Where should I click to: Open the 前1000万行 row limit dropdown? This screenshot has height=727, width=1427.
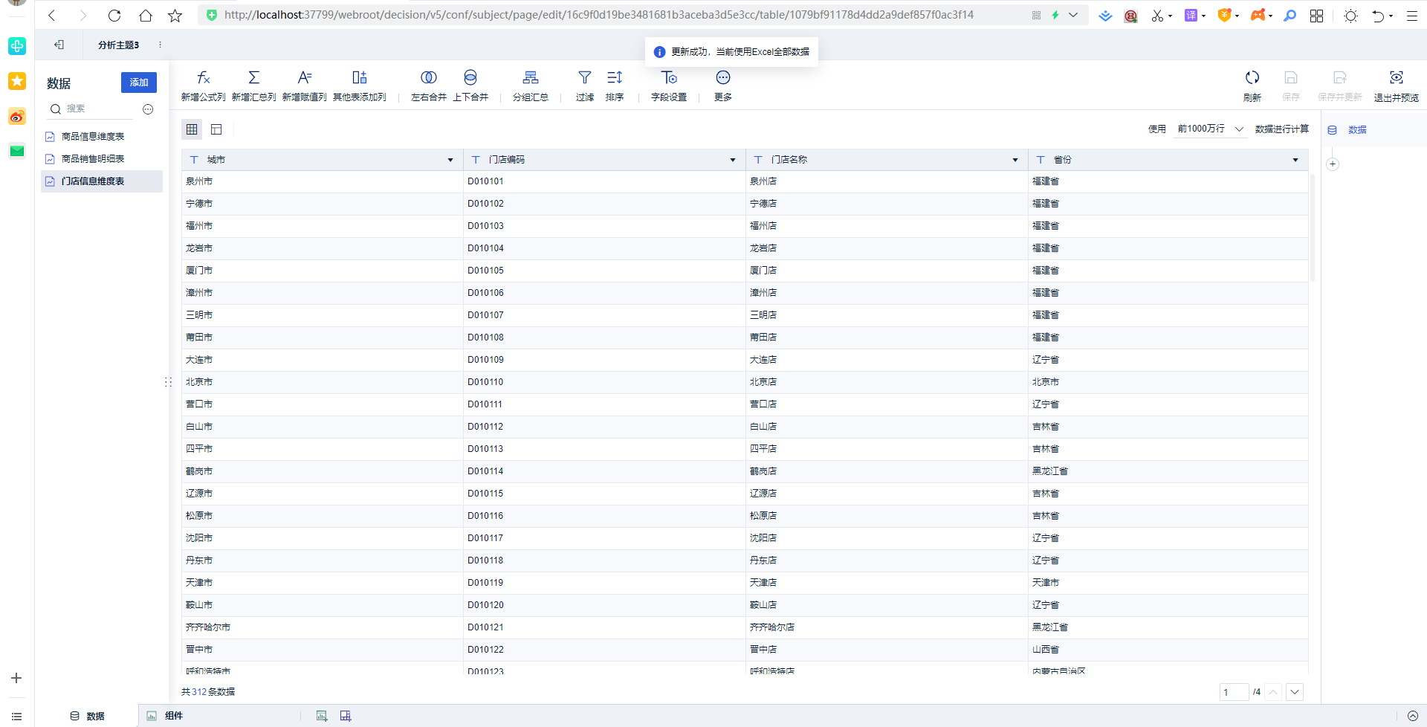(x=1211, y=129)
